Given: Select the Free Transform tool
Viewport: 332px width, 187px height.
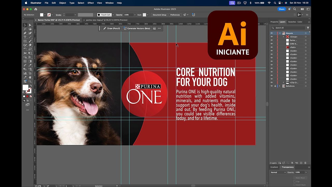Looking at the screenshot, I should pyautogui.click(x=30, y=53).
